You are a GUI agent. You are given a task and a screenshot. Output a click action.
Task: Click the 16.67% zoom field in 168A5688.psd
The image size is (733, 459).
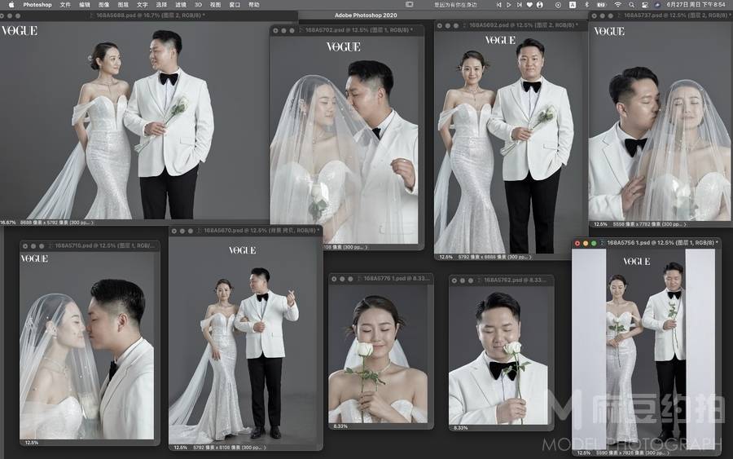(x=8, y=223)
